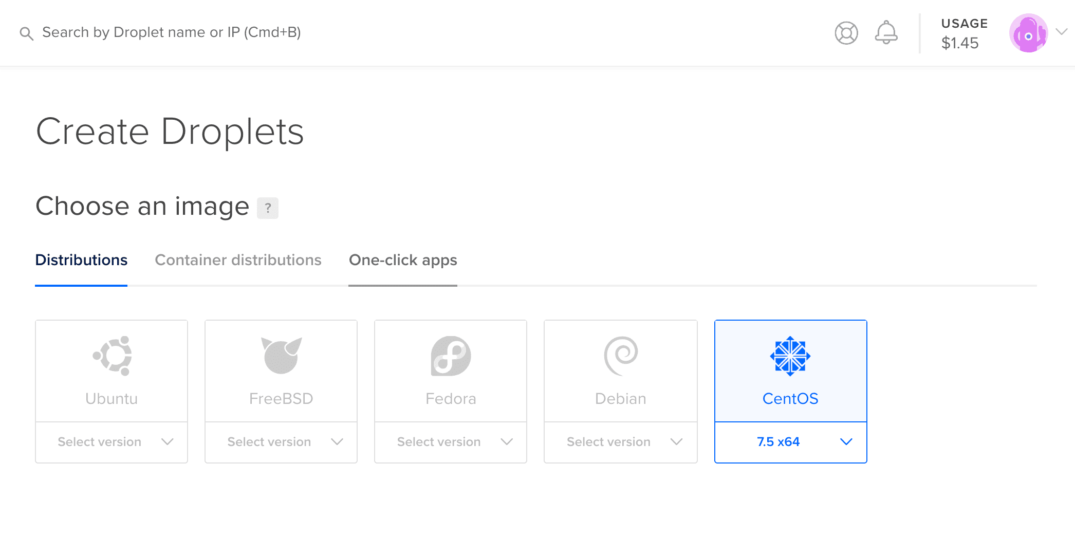This screenshot has width=1075, height=556.
Task: Click the CentOS logo
Action: click(x=790, y=356)
